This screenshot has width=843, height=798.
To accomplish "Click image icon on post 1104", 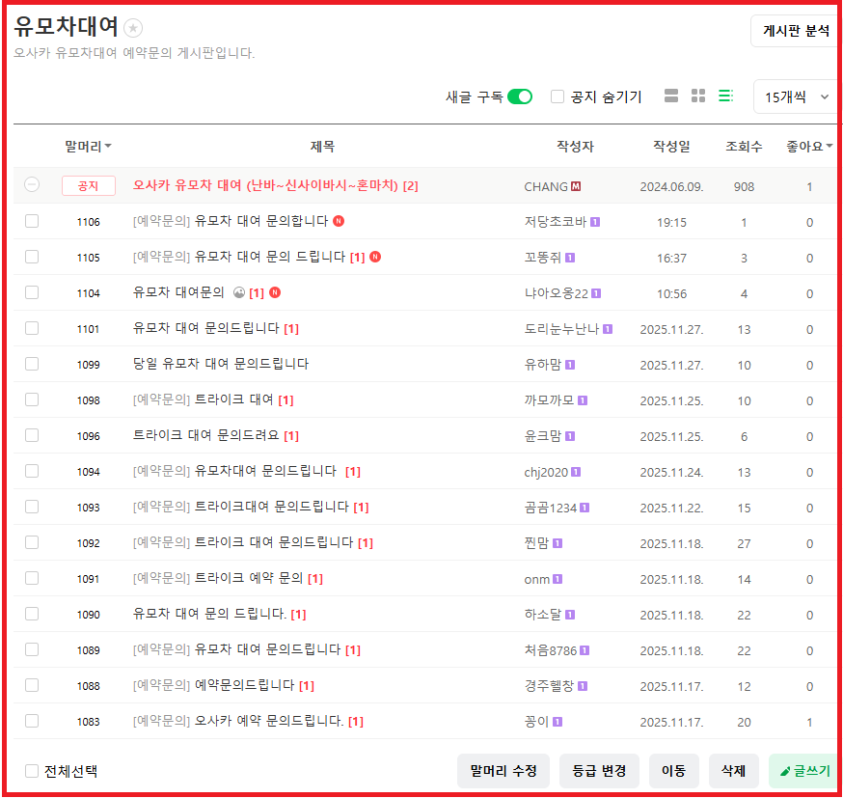I will click(x=238, y=292).
